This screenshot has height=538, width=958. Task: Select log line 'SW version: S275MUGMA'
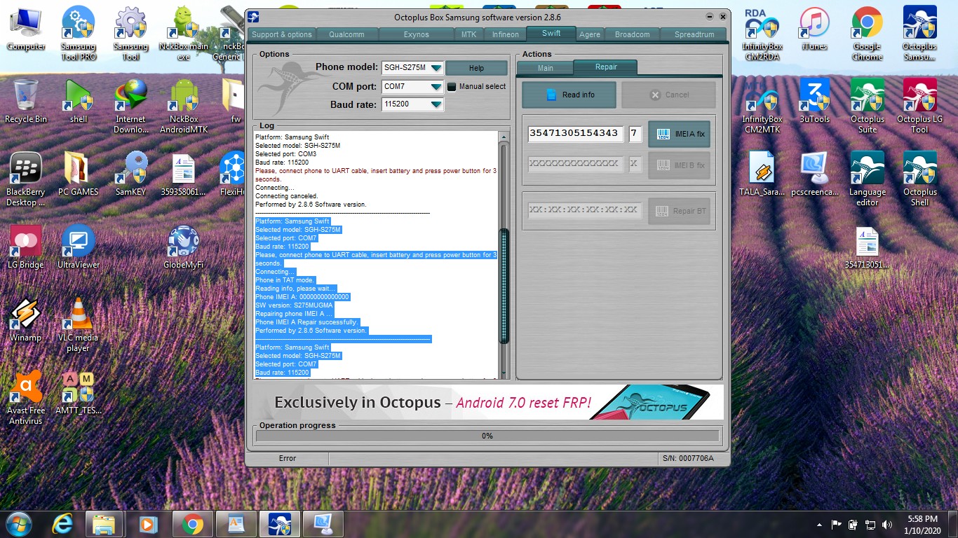[294, 305]
